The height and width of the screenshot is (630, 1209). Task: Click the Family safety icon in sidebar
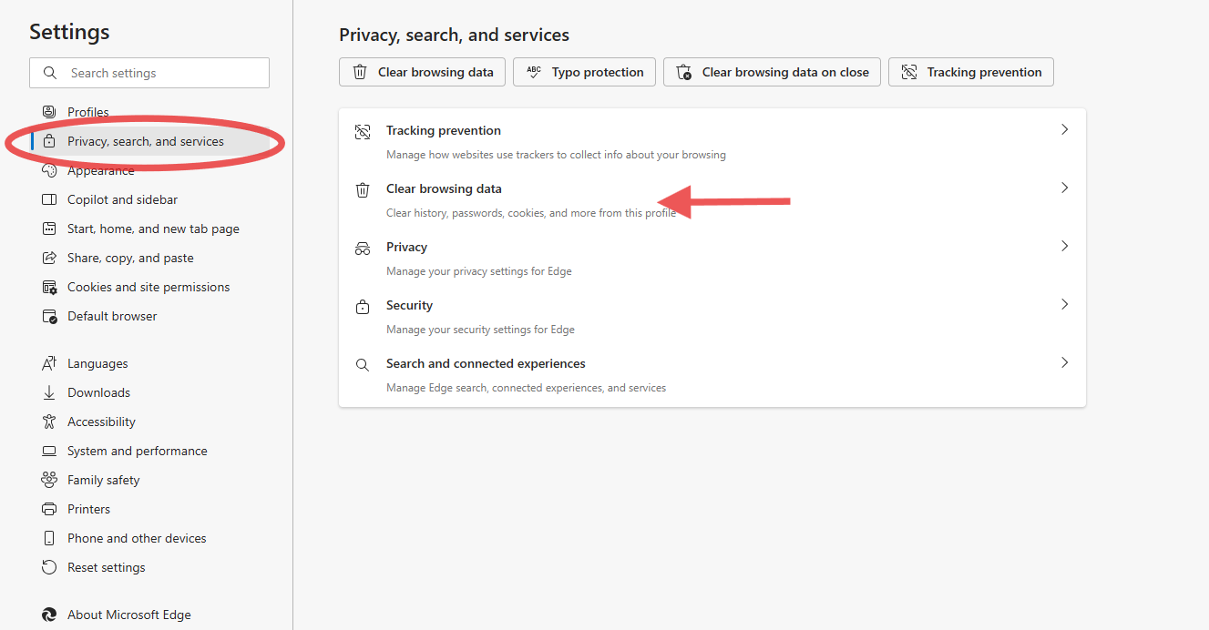pos(49,480)
